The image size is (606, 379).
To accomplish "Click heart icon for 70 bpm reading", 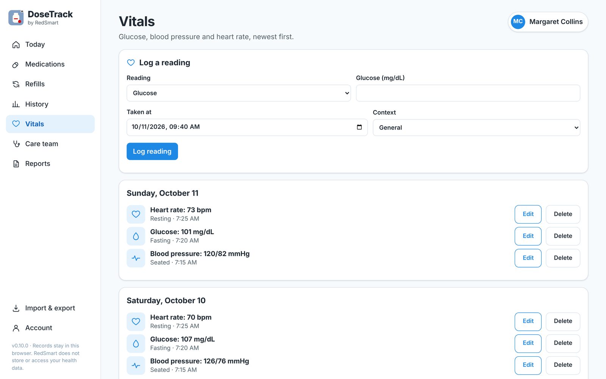I will [136, 321].
